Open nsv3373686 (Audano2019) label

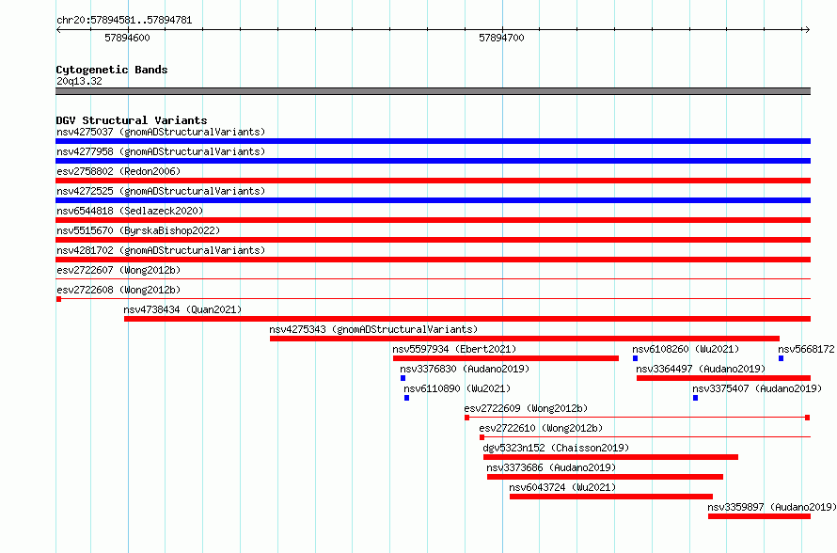[x=551, y=467]
